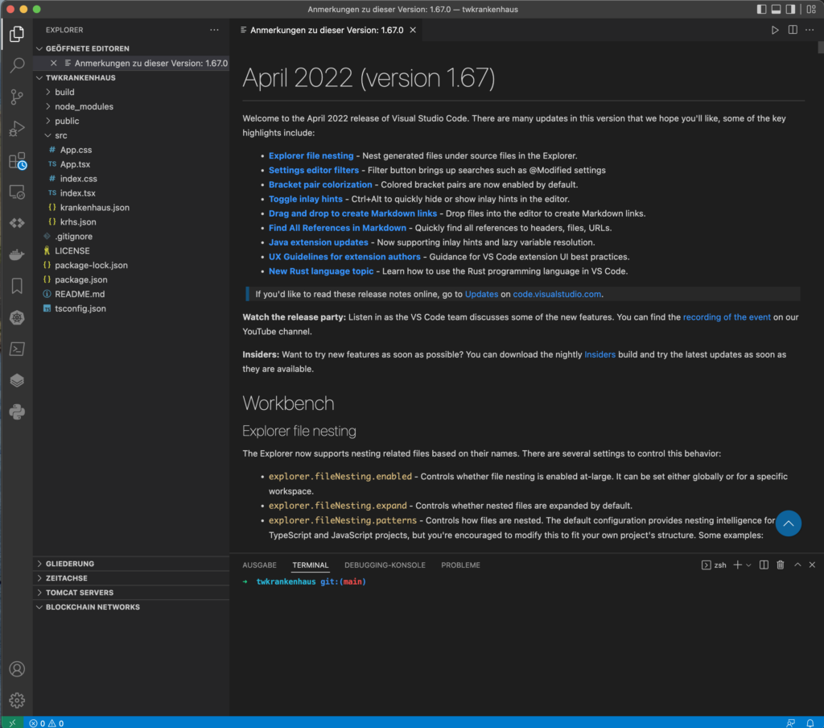Split the editor to the right
The width and height of the screenshot is (824, 728).
793,30
